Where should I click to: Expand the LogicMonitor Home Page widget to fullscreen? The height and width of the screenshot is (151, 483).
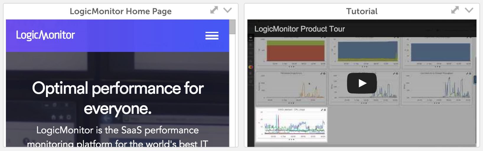pyautogui.click(x=214, y=10)
